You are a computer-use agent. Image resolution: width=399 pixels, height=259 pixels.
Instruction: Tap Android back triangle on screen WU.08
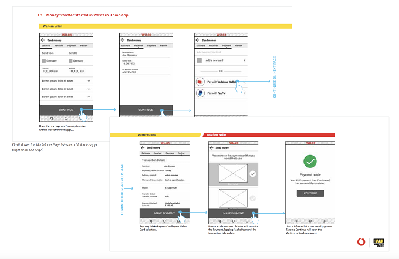coord(51,119)
